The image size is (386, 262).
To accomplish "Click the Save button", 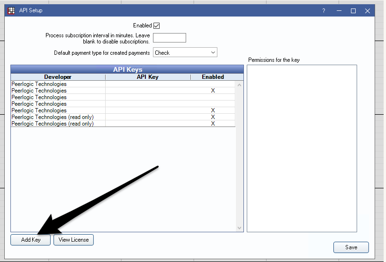I will [x=351, y=247].
